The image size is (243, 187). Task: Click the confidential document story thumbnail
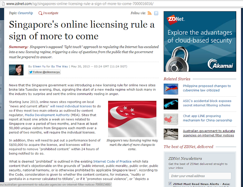(x=171, y=134)
